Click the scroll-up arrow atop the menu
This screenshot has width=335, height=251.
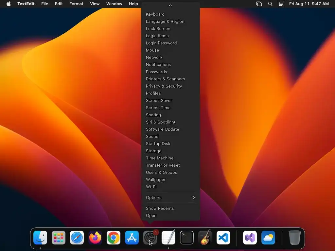pos(170,5)
